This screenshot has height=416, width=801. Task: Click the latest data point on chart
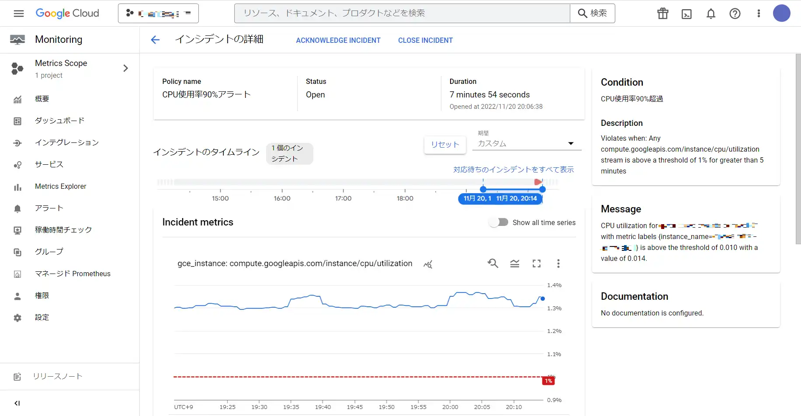[x=542, y=298]
